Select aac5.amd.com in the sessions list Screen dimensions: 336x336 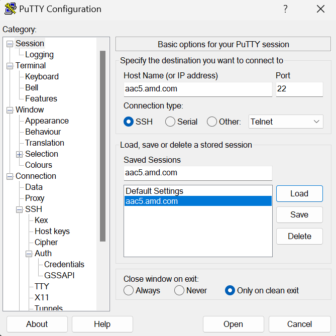[198, 201]
